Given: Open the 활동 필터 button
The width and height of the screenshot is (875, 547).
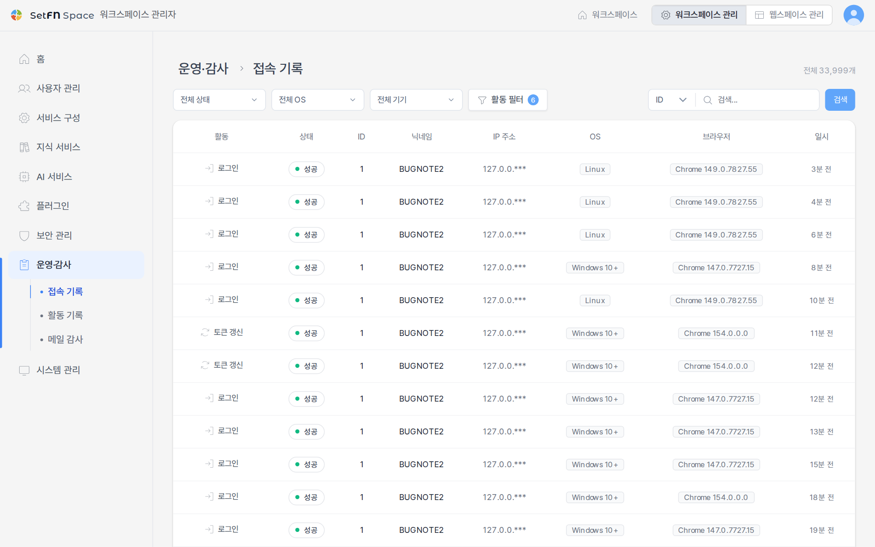Looking at the screenshot, I should click(x=508, y=100).
